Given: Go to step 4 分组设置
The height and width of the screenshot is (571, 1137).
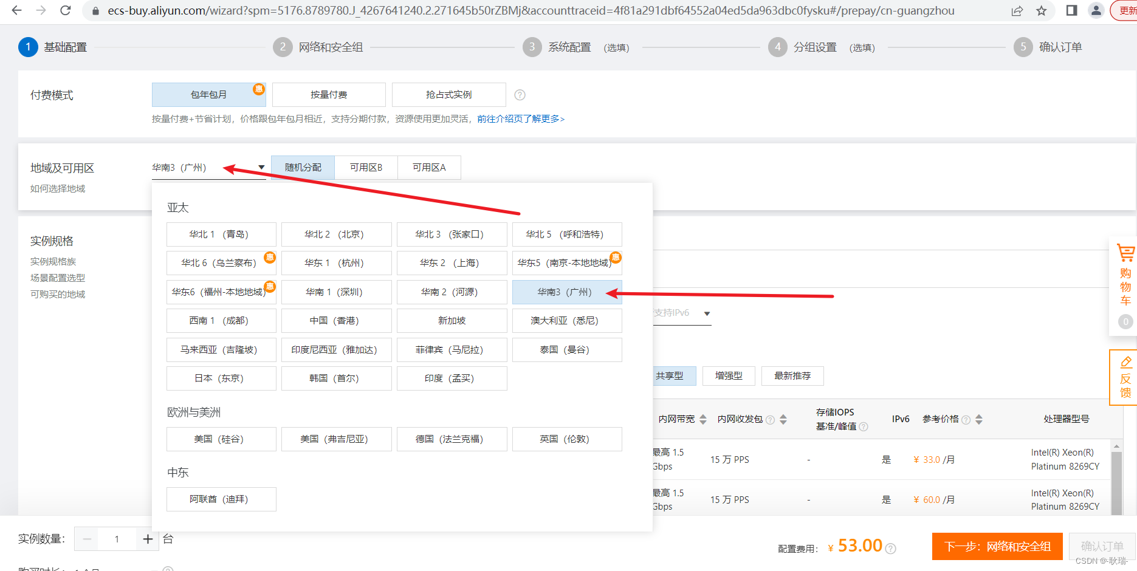Looking at the screenshot, I should click(x=821, y=47).
